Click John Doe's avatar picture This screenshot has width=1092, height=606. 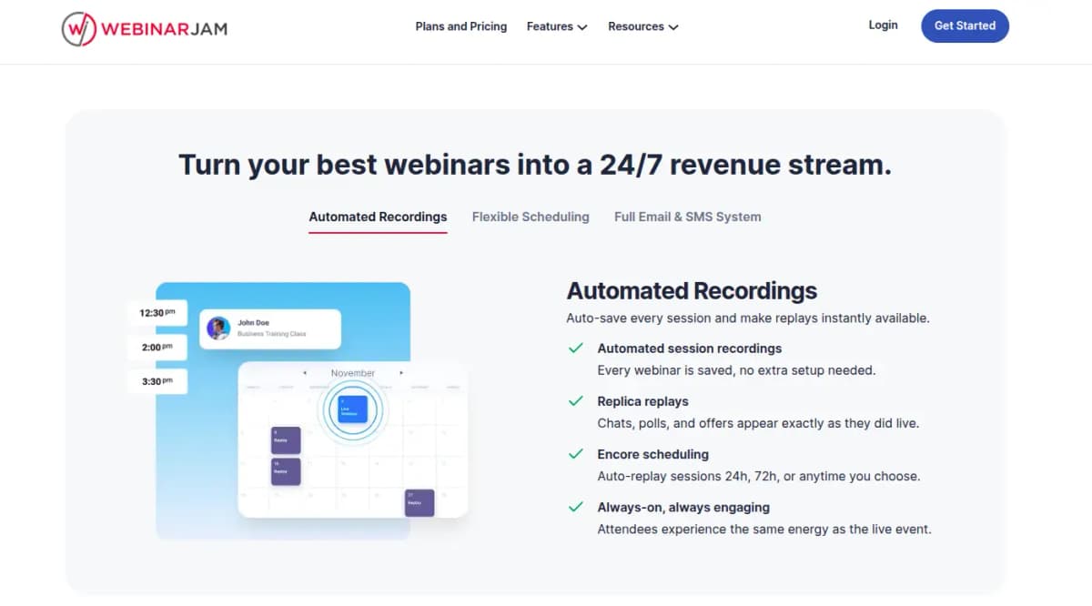(218, 328)
